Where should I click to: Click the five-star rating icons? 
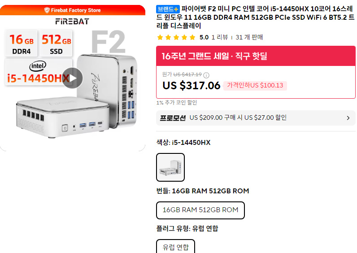tap(176, 37)
